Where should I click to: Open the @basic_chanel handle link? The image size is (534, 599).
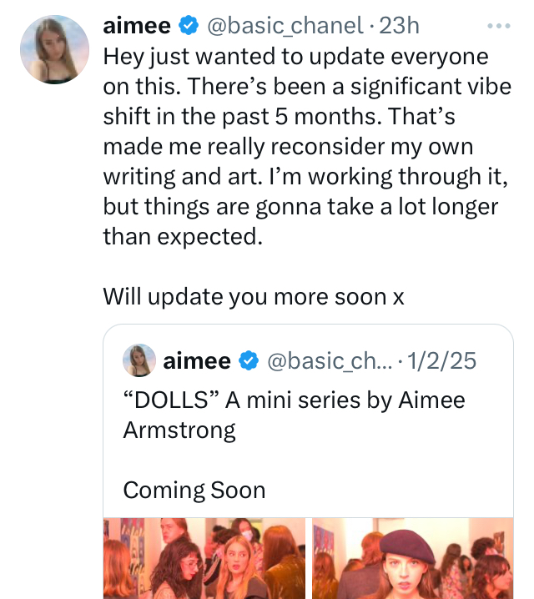coord(285,26)
